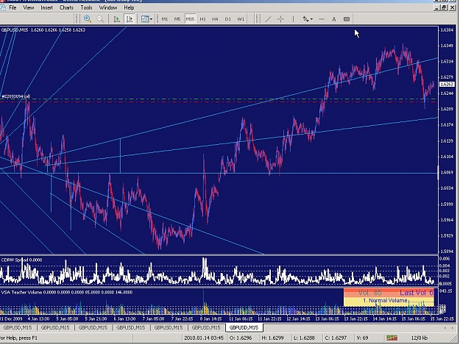Switch to M1 timeframe
460x345 pixels.
click(165, 19)
